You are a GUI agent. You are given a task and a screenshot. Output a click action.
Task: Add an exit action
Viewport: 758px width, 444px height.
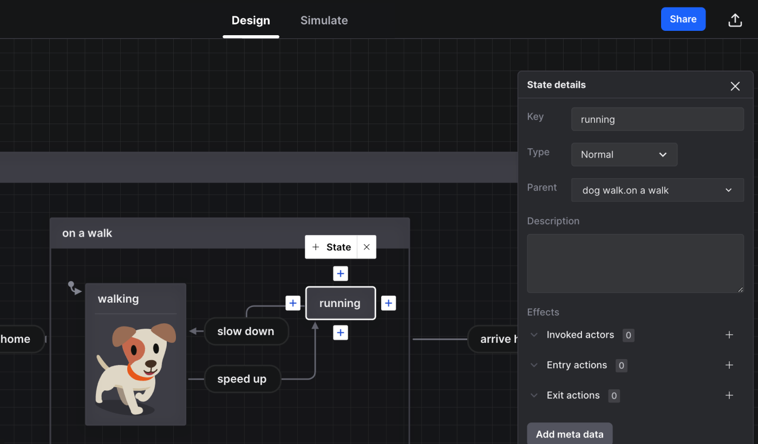[x=729, y=395]
